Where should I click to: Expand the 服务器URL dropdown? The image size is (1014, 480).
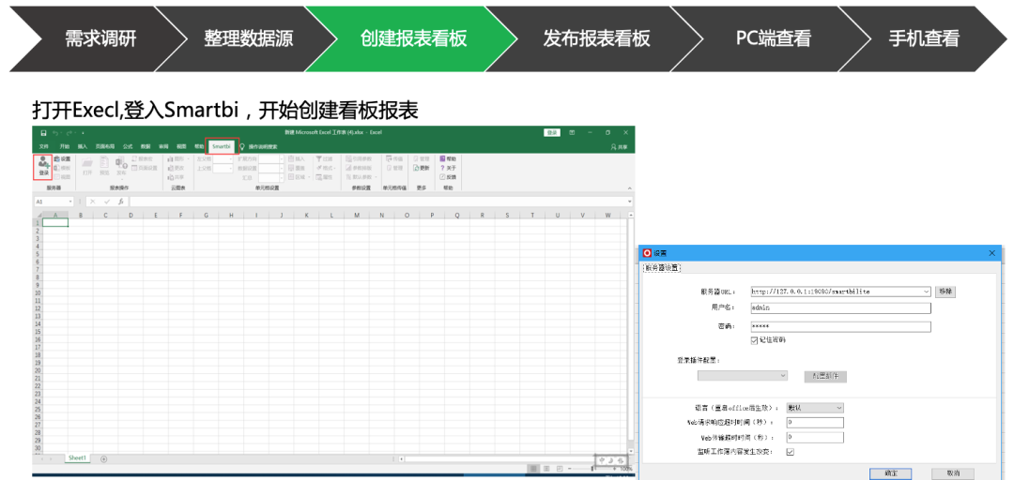tap(928, 292)
